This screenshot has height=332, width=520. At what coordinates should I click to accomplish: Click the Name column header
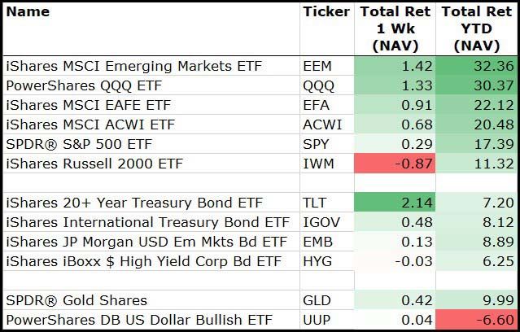coord(28,11)
